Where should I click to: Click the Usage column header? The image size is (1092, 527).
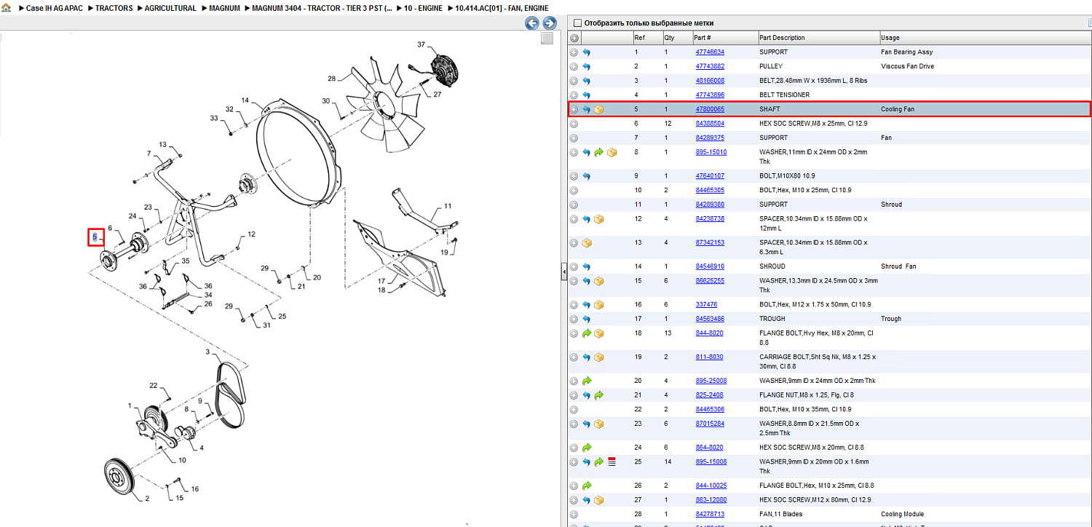985,38
